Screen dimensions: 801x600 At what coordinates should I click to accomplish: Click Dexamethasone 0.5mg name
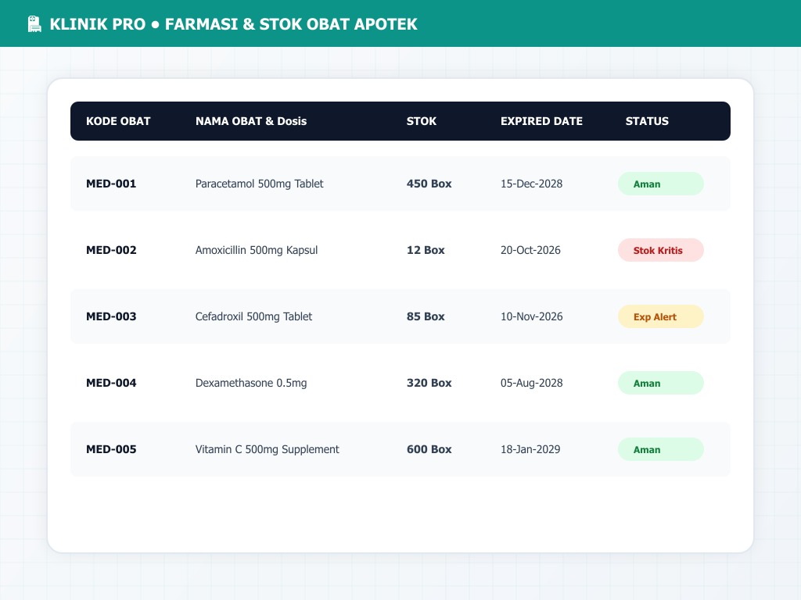(x=251, y=383)
